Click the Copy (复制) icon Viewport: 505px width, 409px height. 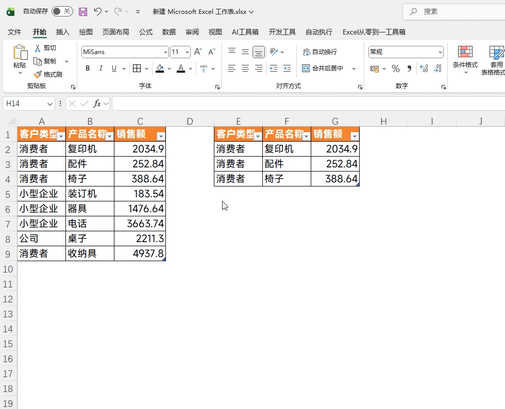pos(38,61)
